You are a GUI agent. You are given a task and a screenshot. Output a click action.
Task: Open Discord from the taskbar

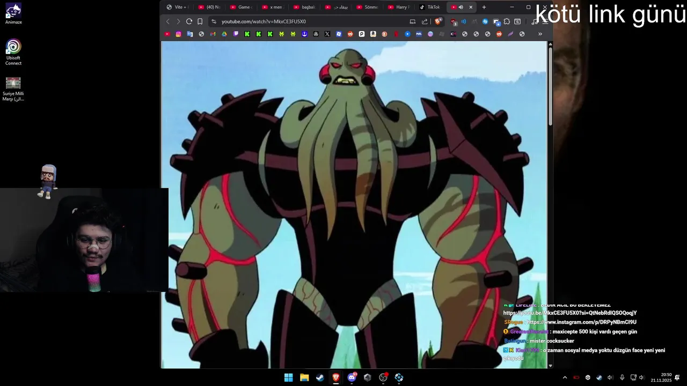[x=352, y=377]
